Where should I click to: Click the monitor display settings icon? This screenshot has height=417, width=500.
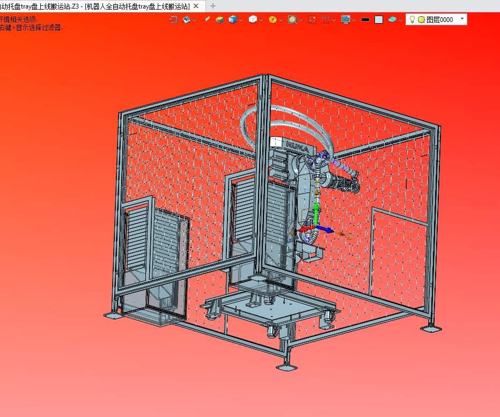[x=345, y=20]
